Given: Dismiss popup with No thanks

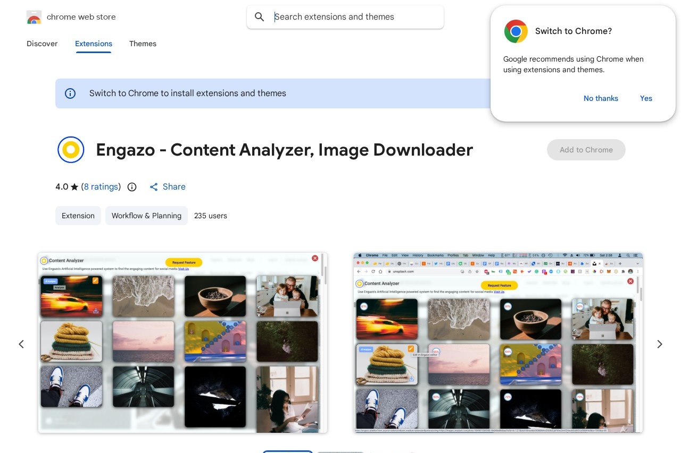Looking at the screenshot, I should pos(601,98).
